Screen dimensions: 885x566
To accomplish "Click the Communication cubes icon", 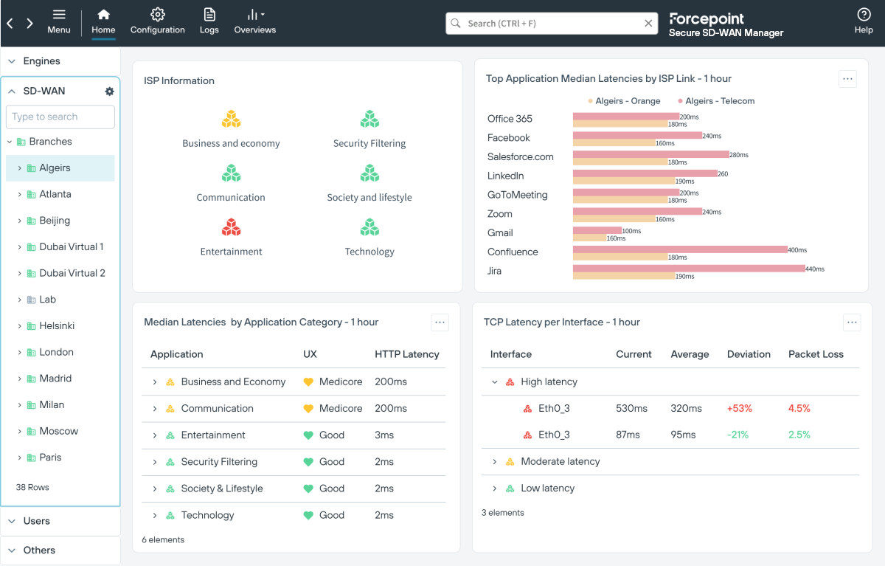I will tap(232, 173).
